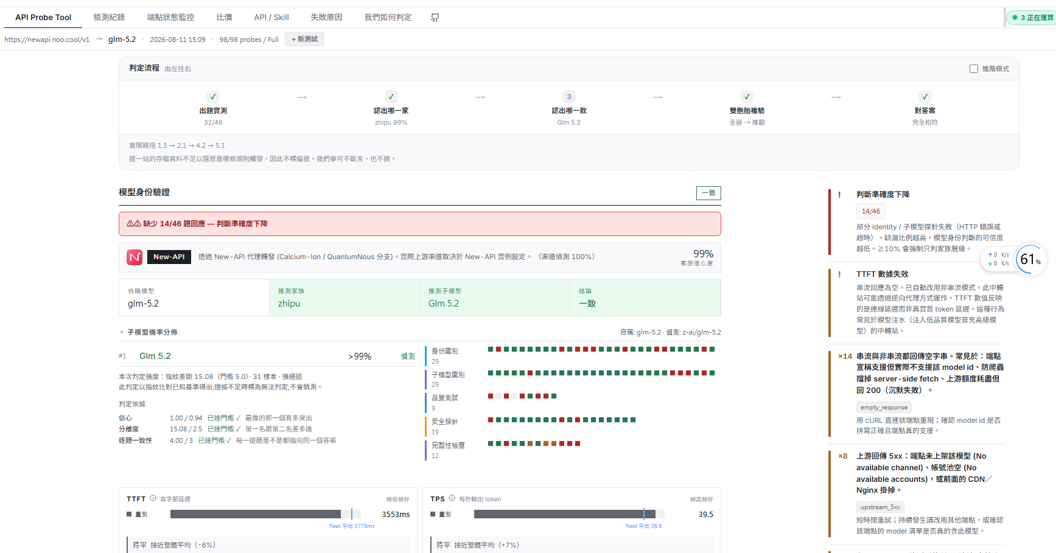The height and width of the screenshot is (553, 1056).
Task: Open the 失敗原因 tab
Action: (x=326, y=18)
